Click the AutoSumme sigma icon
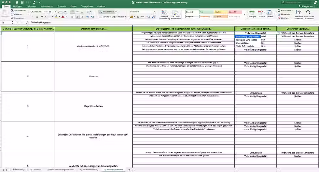319x172 pixels. click(x=279, y=10)
